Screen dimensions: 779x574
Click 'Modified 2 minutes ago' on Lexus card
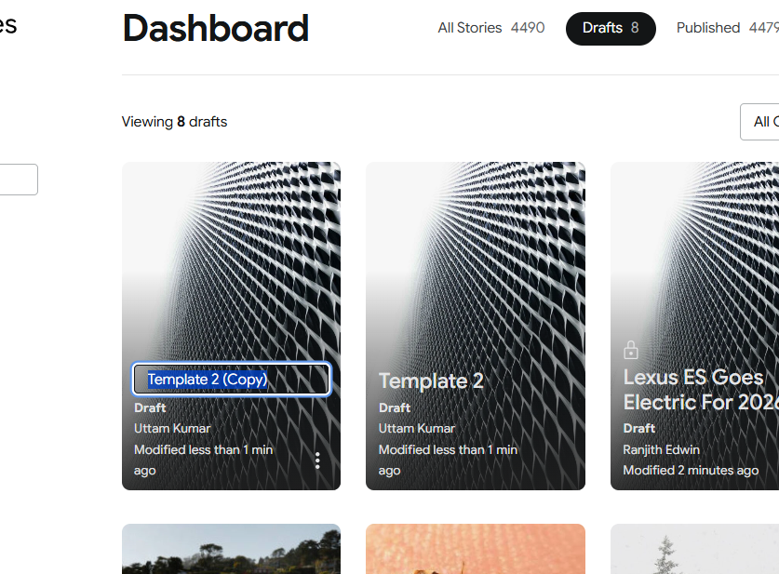pyautogui.click(x=691, y=470)
